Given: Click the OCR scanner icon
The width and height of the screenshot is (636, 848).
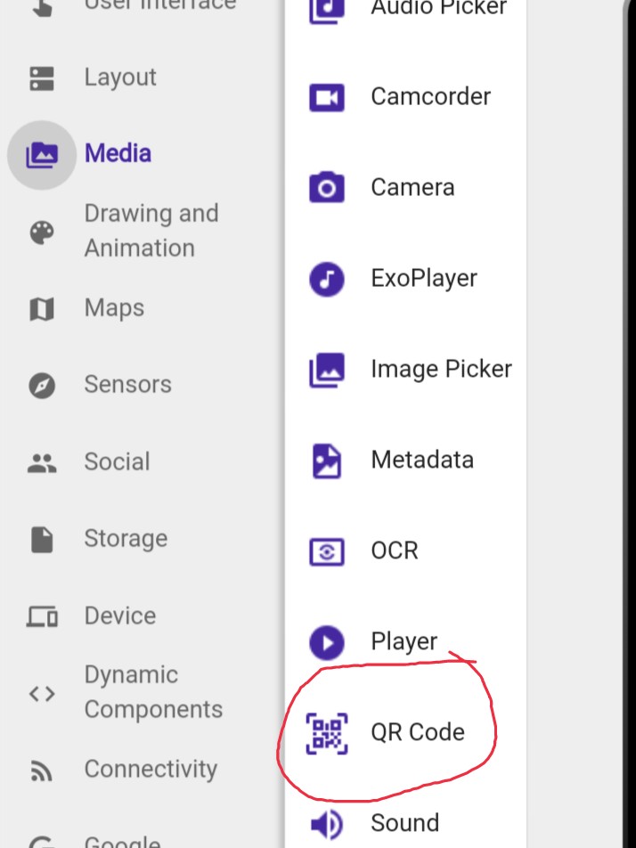Looking at the screenshot, I should click(x=327, y=551).
